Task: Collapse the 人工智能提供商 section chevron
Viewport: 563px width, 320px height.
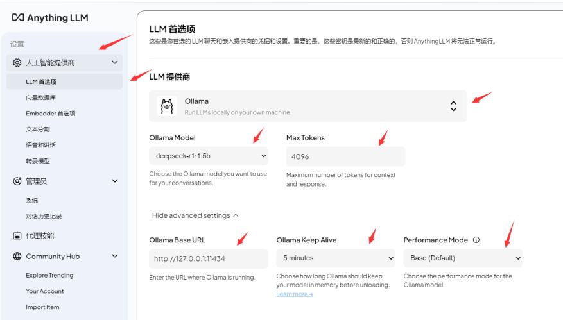Action: coord(114,62)
